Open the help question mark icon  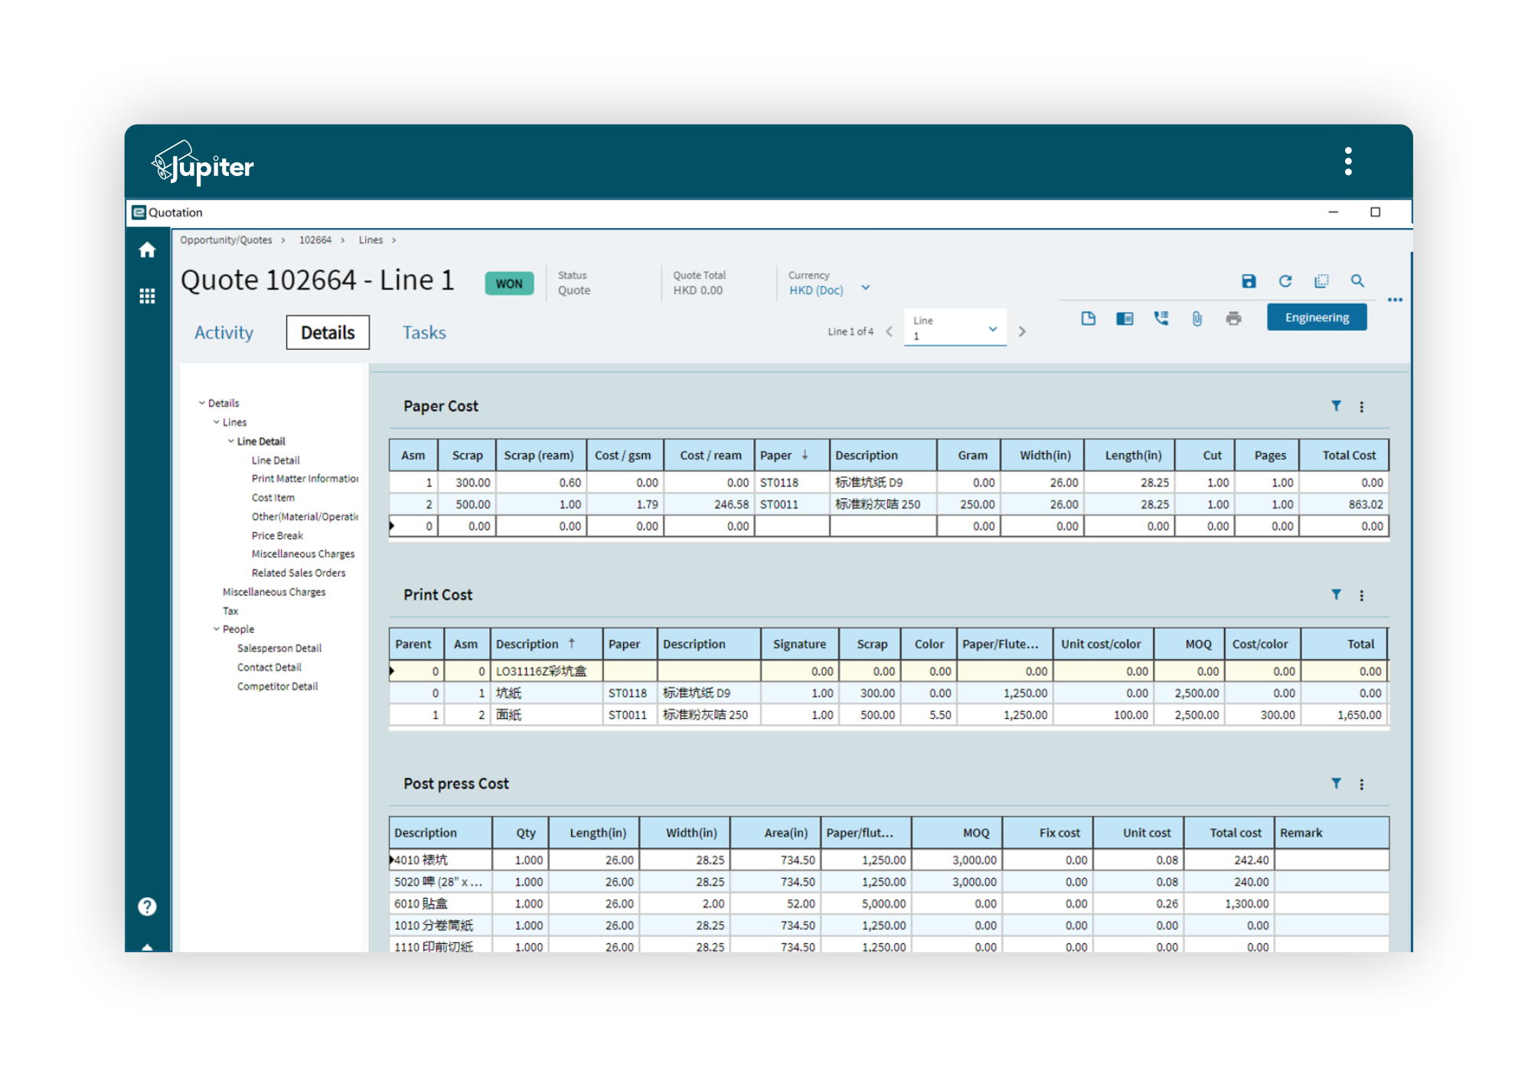pos(145,906)
